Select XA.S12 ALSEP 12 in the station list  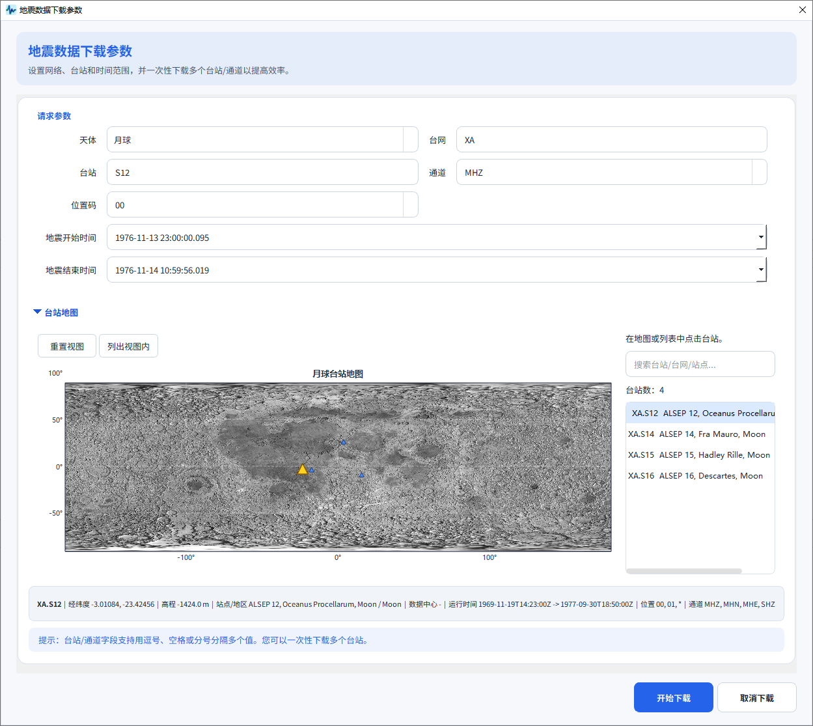coord(700,413)
